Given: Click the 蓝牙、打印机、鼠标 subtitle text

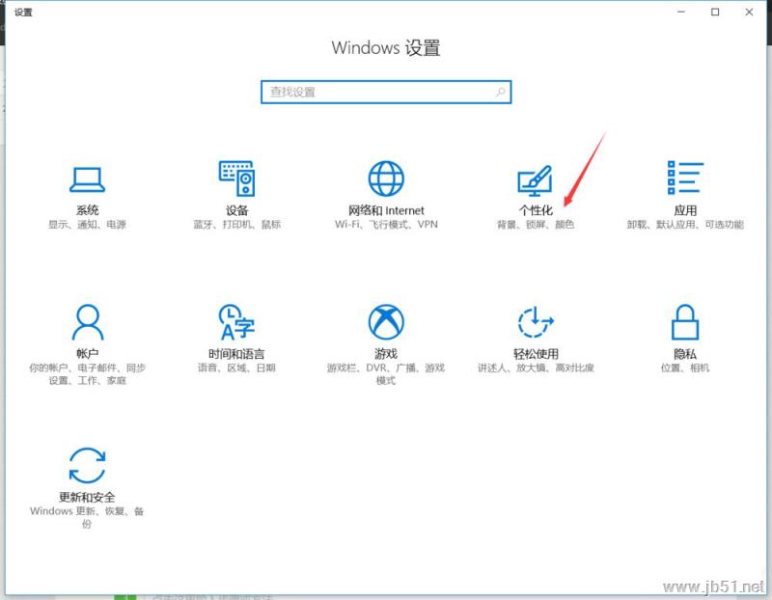Looking at the screenshot, I should click(x=236, y=221).
